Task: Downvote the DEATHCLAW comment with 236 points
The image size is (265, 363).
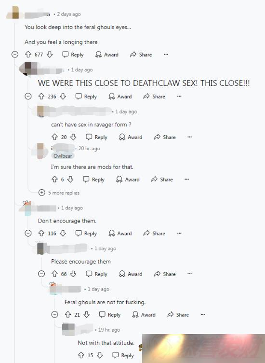Action: pos(63,97)
